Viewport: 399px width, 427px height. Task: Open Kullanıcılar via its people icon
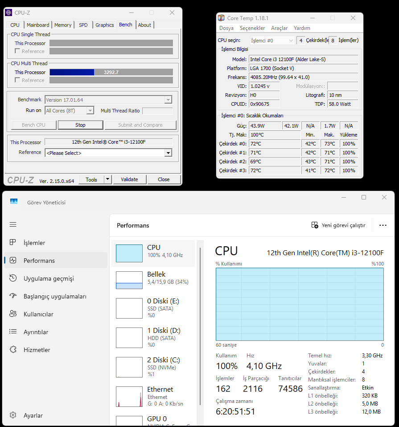click(13, 314)
